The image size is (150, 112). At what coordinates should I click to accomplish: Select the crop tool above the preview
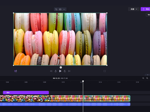click(x=56, y=9)
